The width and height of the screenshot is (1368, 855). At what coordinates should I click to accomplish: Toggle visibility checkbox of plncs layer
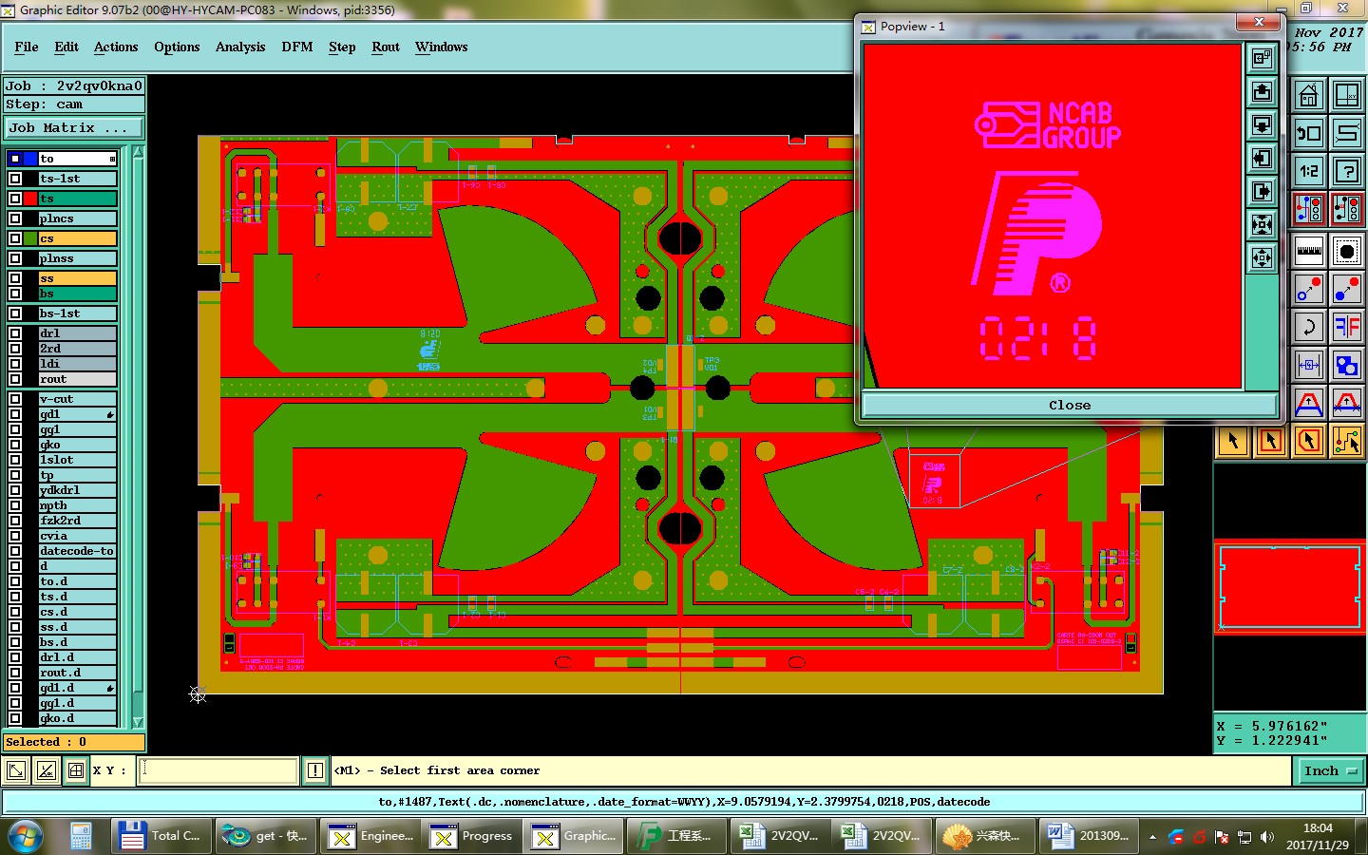click(x=15, y=218)
